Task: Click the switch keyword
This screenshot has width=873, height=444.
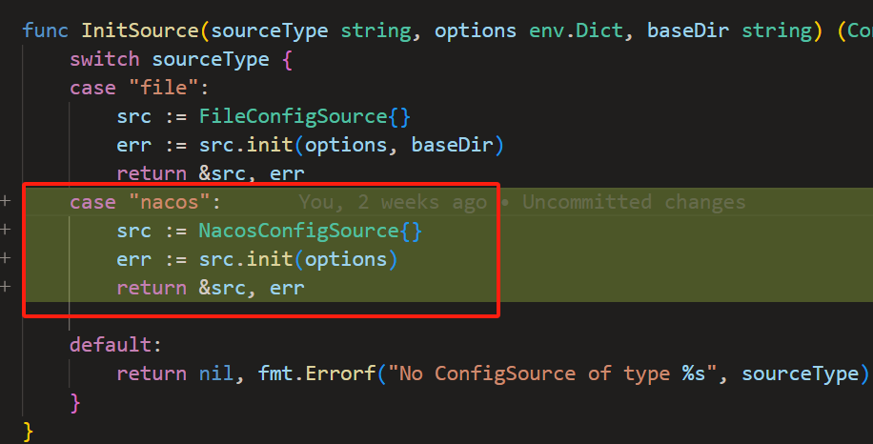Action: pos(105,59)
